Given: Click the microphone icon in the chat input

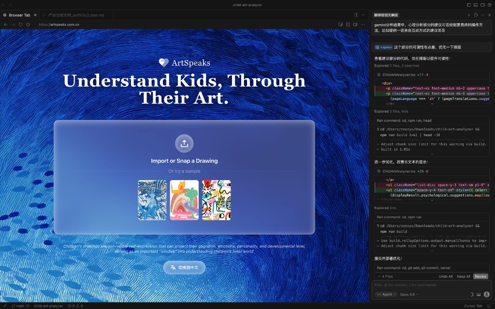Looking at the screenshot, I should coord(486,294).
